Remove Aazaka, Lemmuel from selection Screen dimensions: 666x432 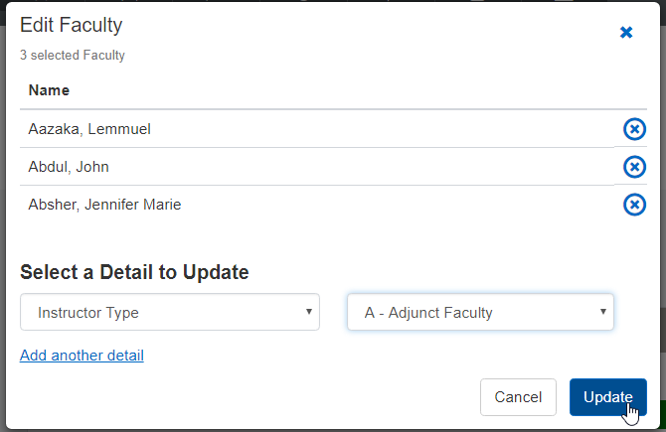coord(634,129)
